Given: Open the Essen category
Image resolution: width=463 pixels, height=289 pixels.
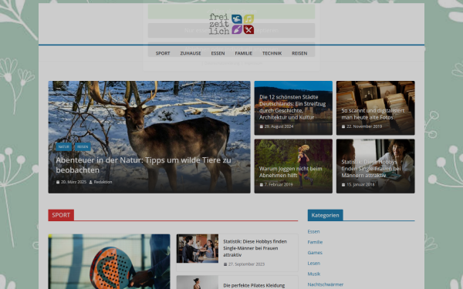Looking at the screenshot, I should [x=313, y=231].
